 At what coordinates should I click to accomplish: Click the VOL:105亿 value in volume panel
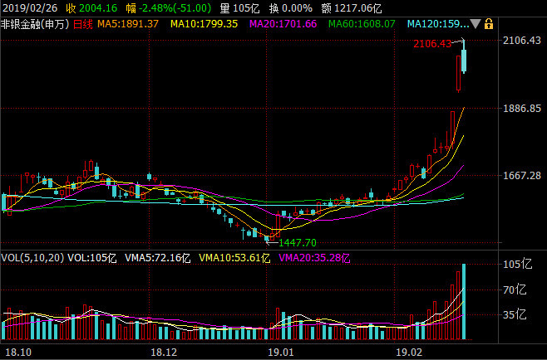pyautogui.click(x=91, y=258)
